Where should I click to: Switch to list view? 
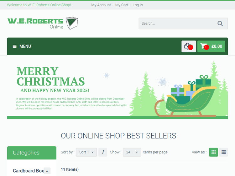click(x=223, y=152)
